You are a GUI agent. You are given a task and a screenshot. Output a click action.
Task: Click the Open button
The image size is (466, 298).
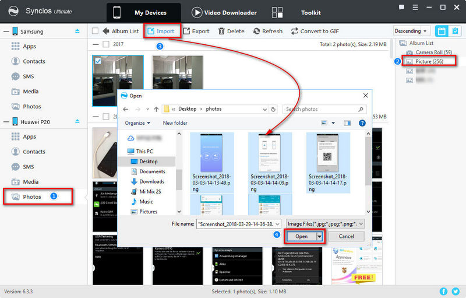click(x=301, y=236)
